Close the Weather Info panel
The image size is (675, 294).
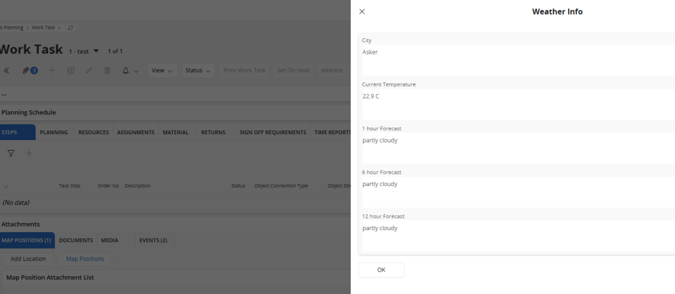pyautogui.click(x=362, y=12)
